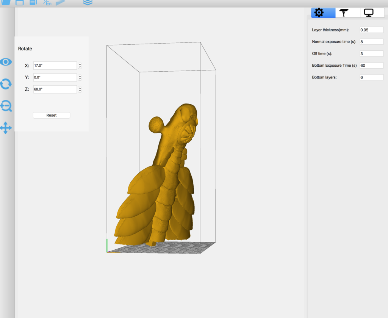This screenshot has height=318, width=388.
Task: Click the Z rotation field
Action: (55, 89)
